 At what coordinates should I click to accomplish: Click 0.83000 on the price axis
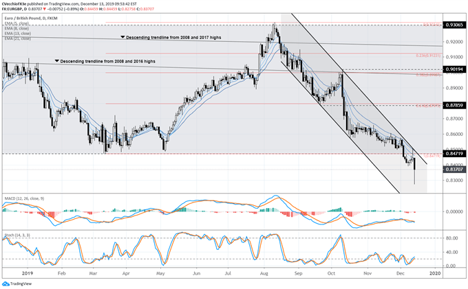pyautogui.click(x=454, y=181)
